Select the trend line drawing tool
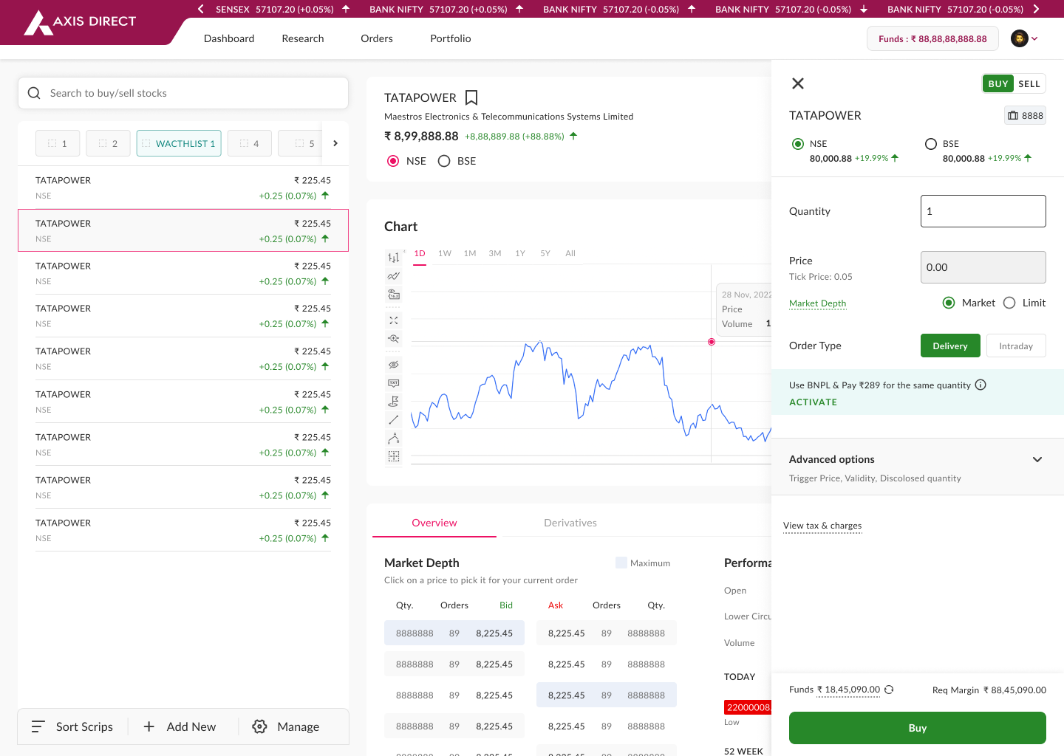 pos(393,419)
